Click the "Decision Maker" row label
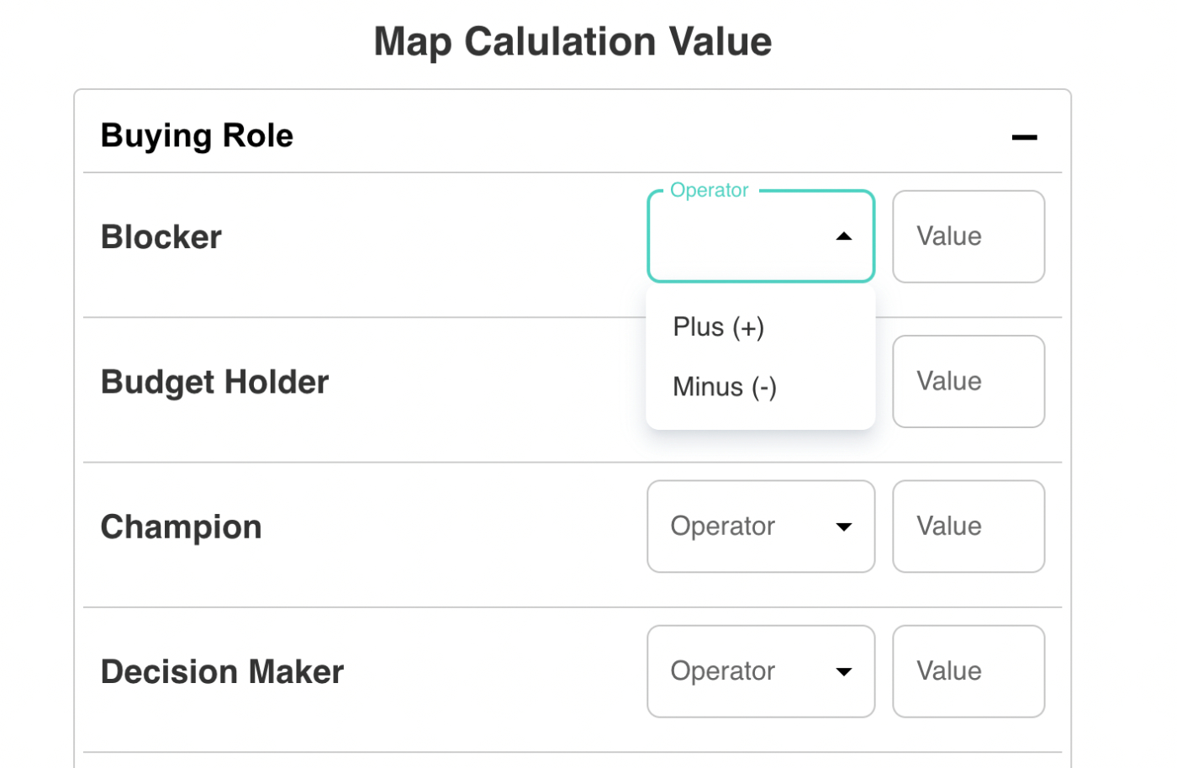This screenshot has width=1177, height=768. (222, 671)
